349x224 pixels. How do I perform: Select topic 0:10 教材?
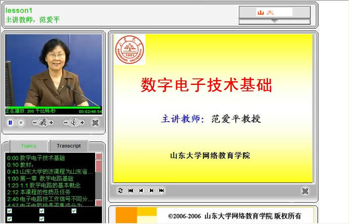pyautogui.click(x=20, y=165)
